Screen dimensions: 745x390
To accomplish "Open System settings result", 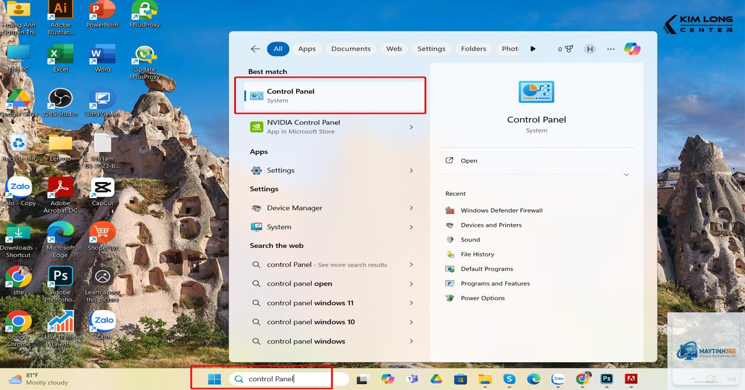I will pyautogui.click(x=333, y=227).
